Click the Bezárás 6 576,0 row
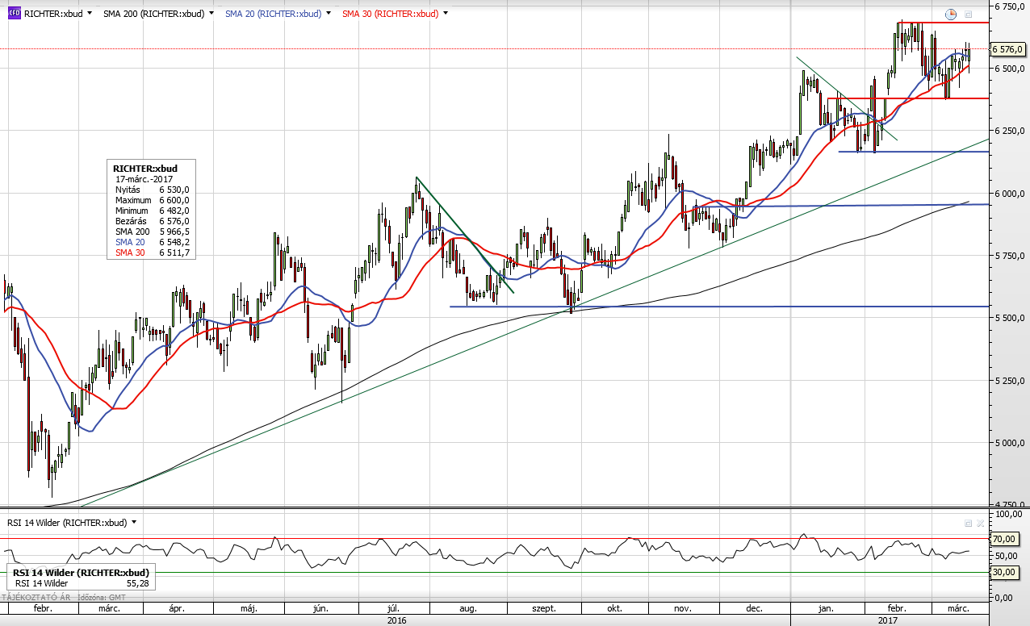The image size is (1030, 626). pos(152,221)
